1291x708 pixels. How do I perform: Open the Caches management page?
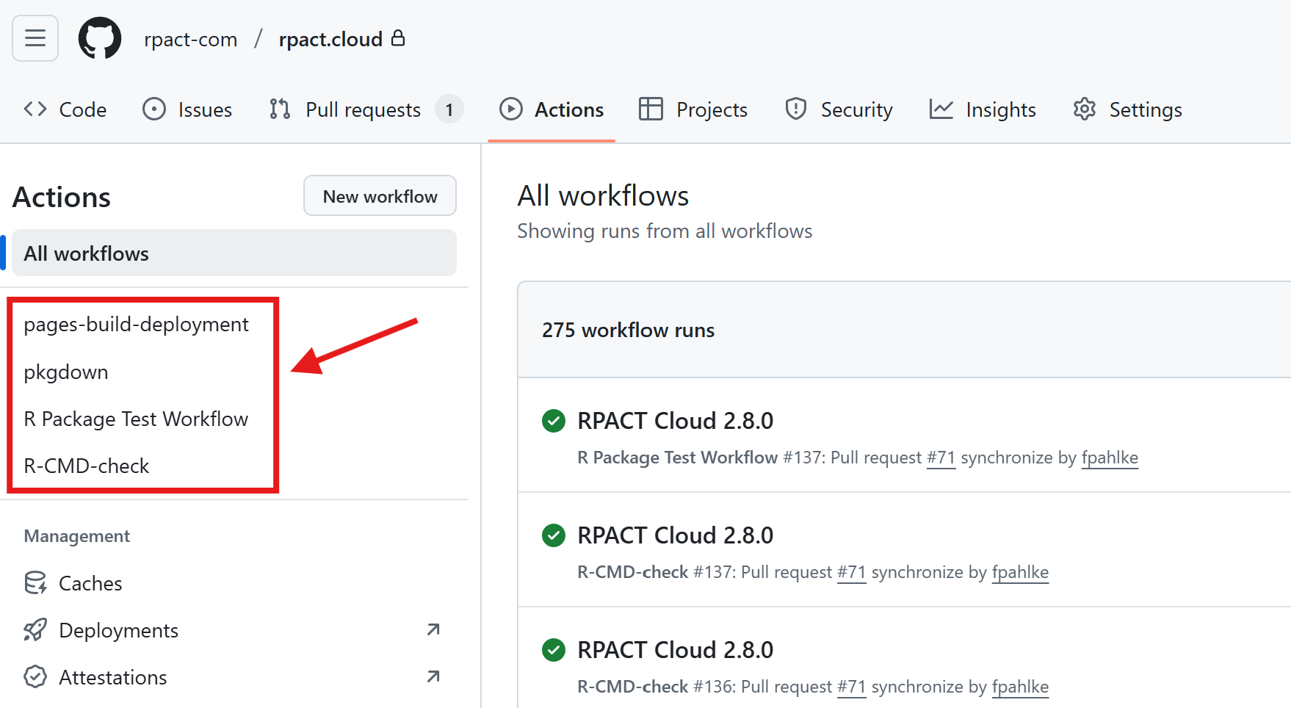90,583
